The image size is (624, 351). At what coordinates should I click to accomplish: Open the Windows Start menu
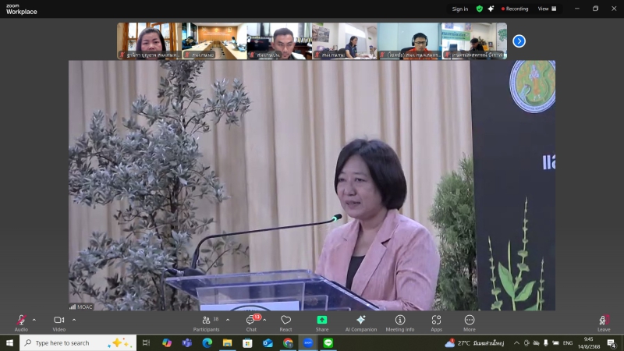(9, 342)
